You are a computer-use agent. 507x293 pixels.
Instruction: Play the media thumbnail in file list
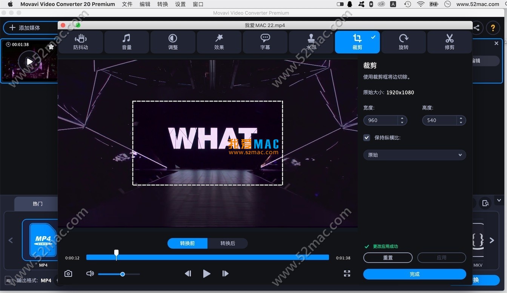point(29,61)
